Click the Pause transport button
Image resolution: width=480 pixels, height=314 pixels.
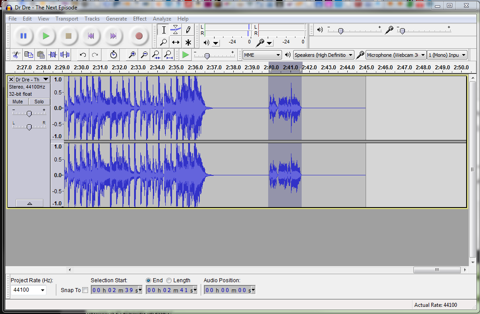23,36
